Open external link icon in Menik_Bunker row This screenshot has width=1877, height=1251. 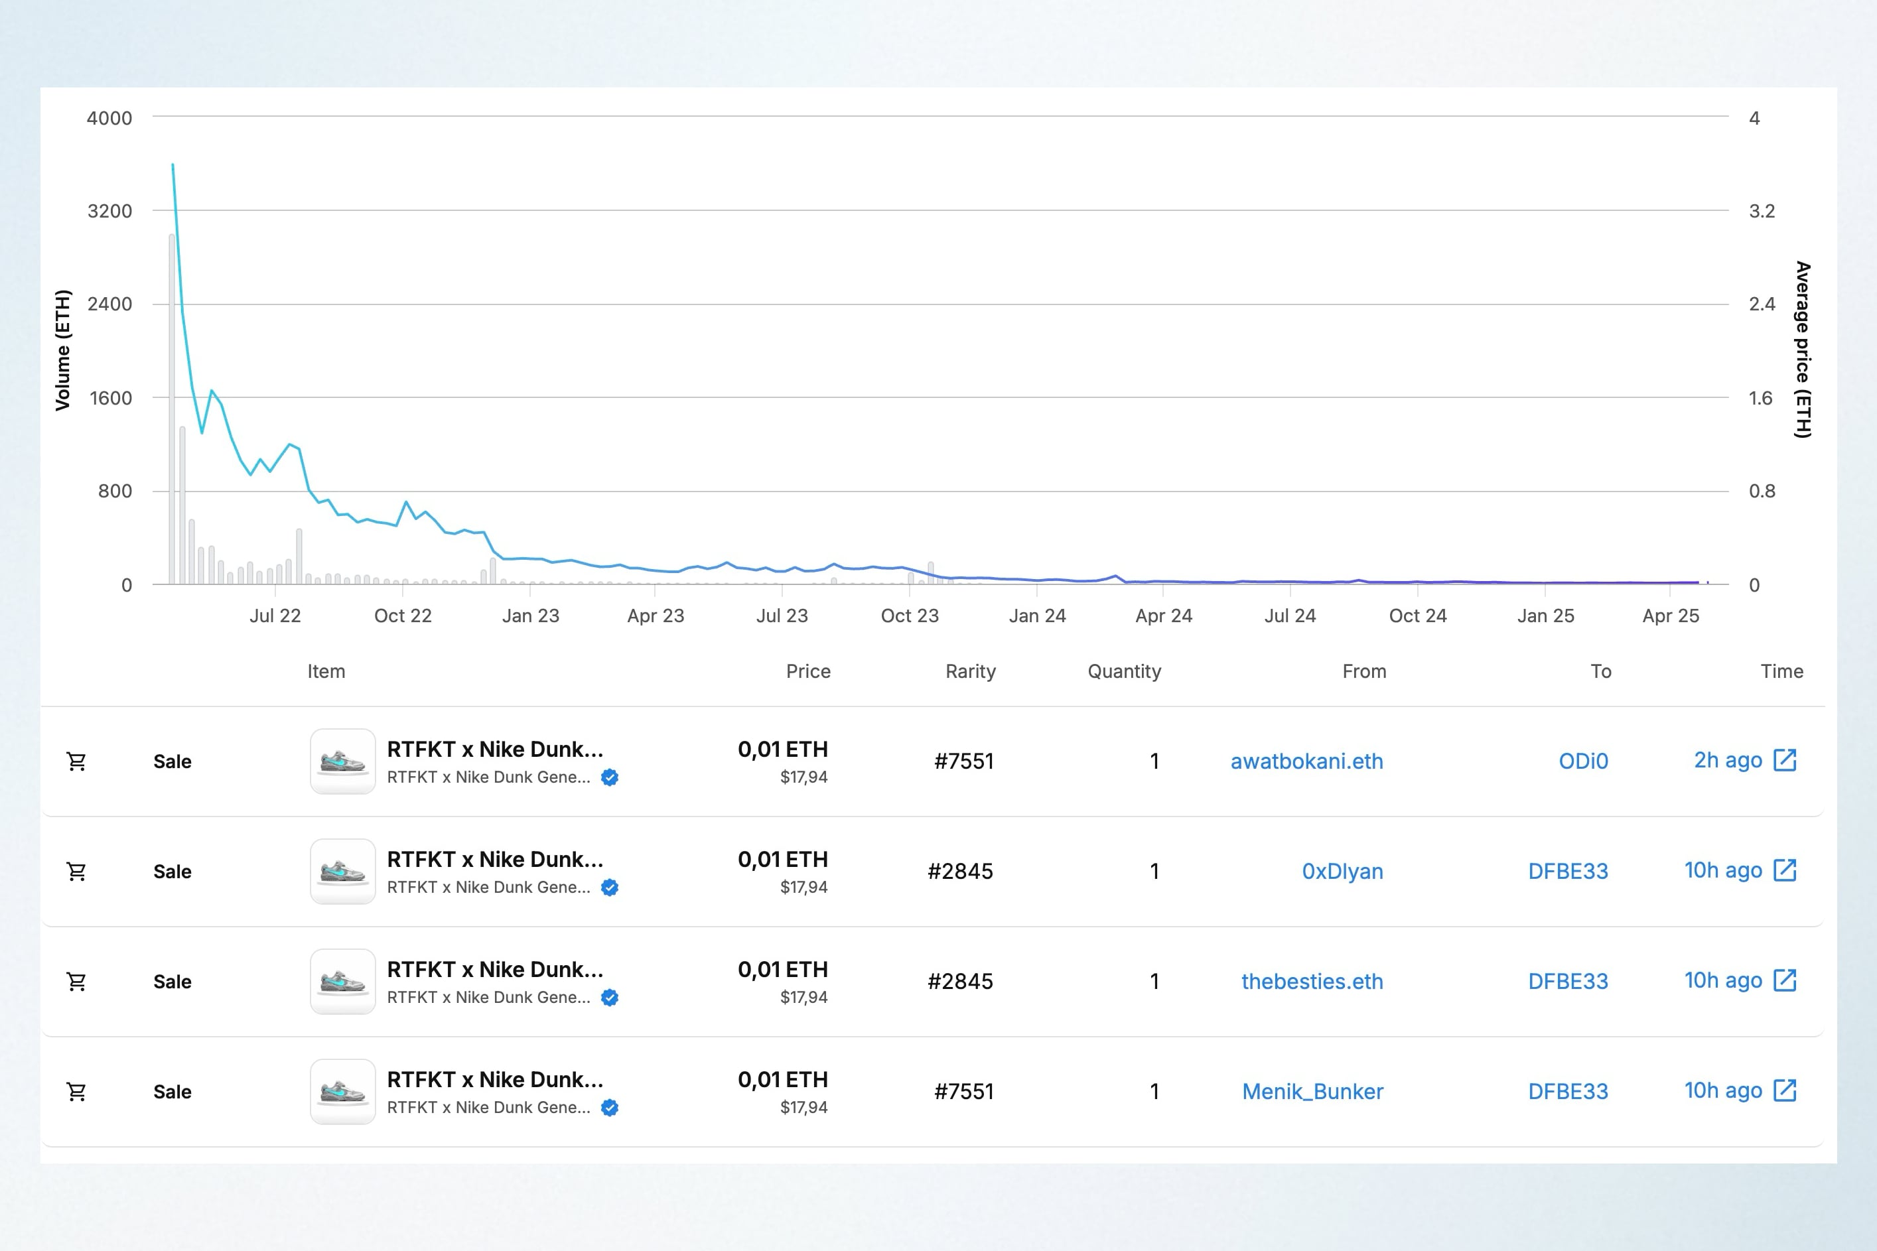[x=1784, y=1090]
